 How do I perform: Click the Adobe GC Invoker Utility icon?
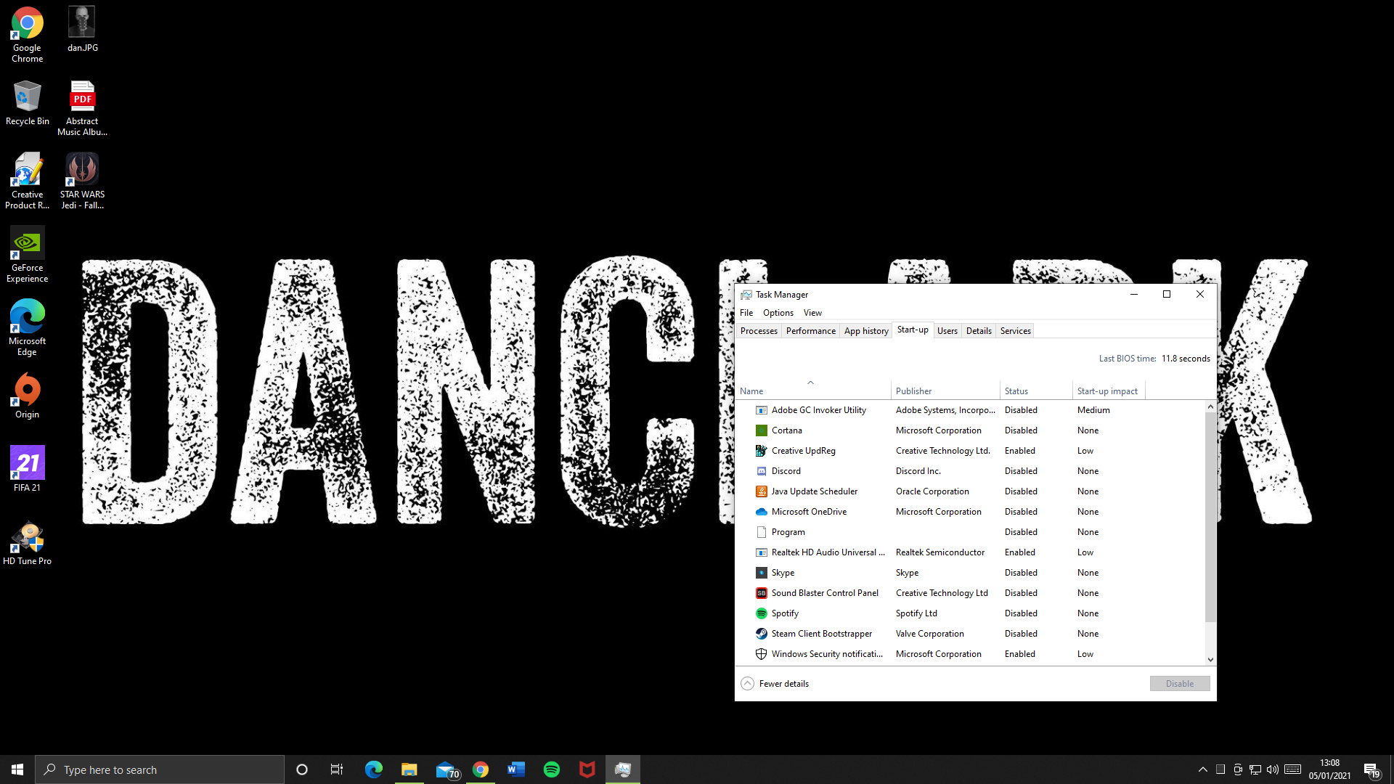[761, 410]
